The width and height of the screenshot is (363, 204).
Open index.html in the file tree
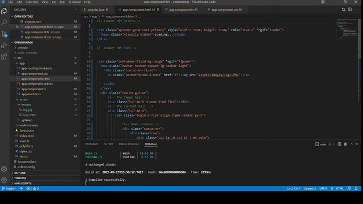click(27, 136)
